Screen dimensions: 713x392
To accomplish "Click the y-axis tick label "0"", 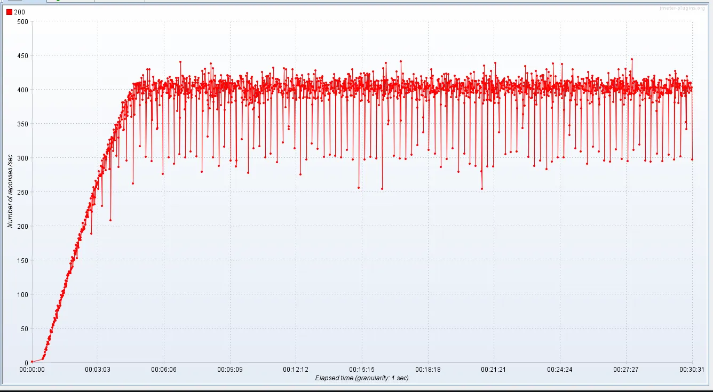I will (x=26, y=363).
